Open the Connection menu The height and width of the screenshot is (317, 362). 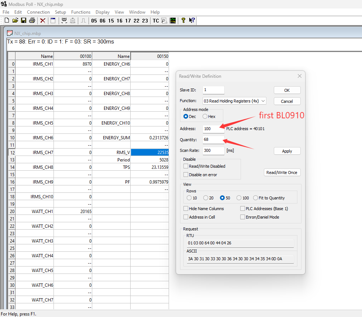pyautogui.click(x=38, y=12)
